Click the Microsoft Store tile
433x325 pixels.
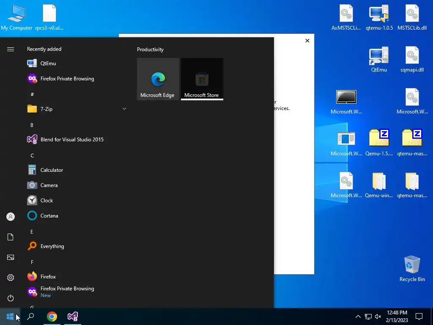coord(202,79)
